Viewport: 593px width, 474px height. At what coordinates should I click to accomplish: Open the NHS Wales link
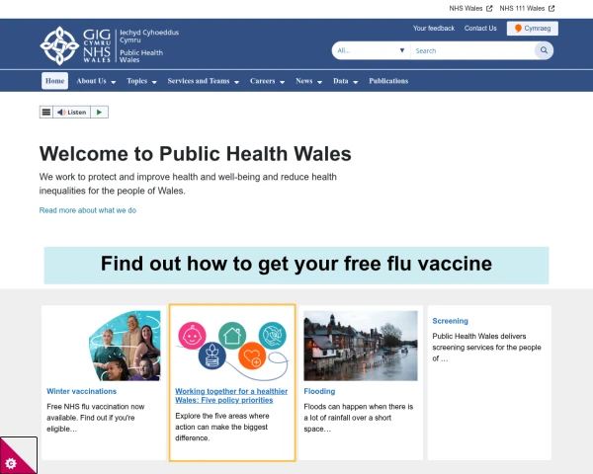(x=466, y=8)
